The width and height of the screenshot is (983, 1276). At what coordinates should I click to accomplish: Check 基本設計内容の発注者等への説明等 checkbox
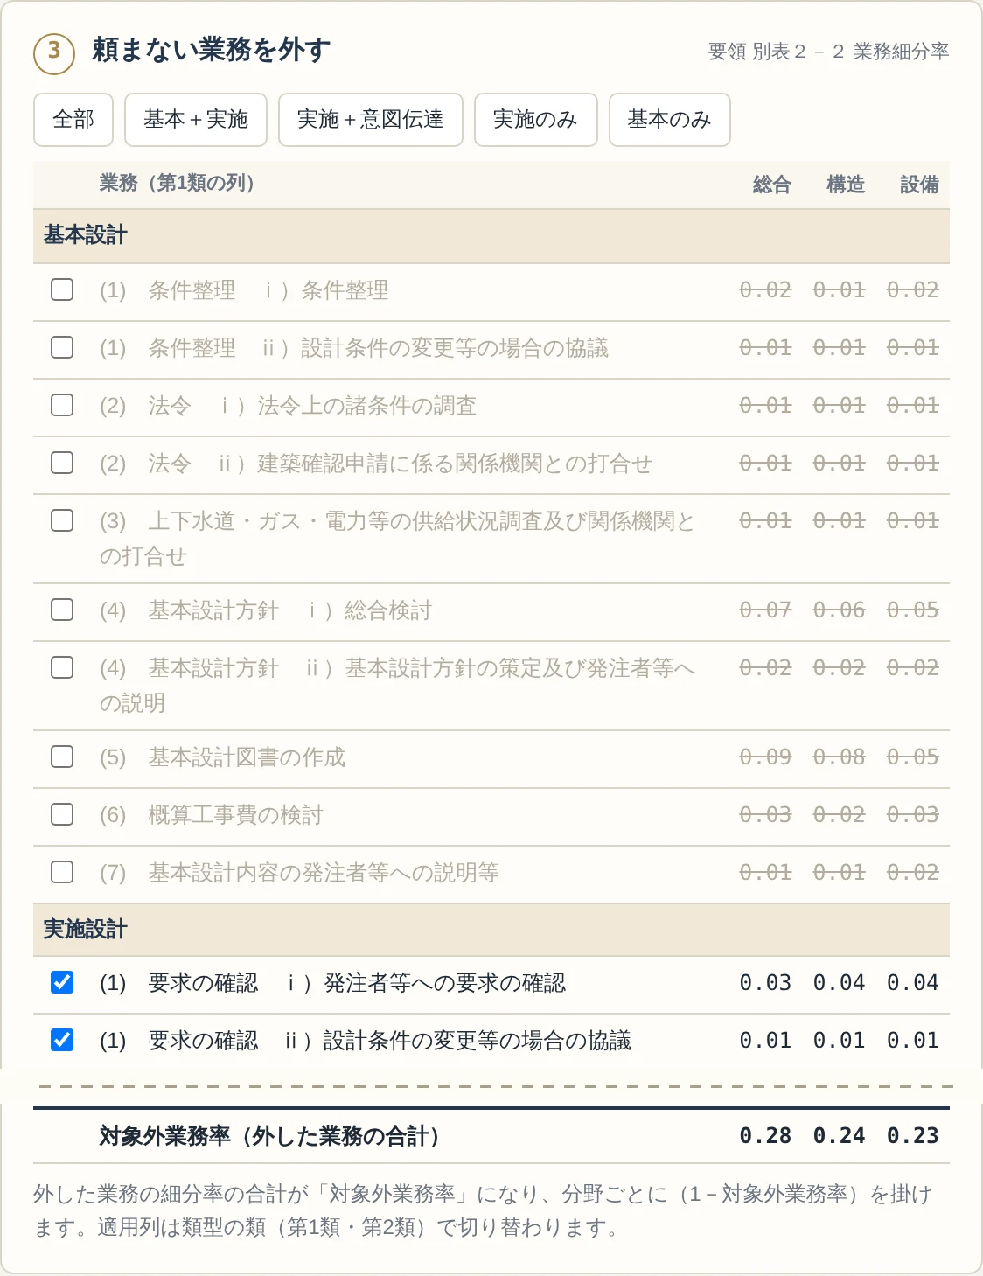[x=62, y=872]
